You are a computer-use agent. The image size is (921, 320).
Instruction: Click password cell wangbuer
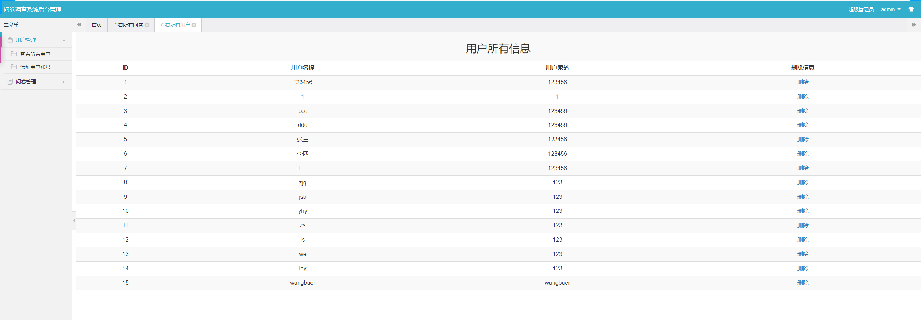(557, 283)
